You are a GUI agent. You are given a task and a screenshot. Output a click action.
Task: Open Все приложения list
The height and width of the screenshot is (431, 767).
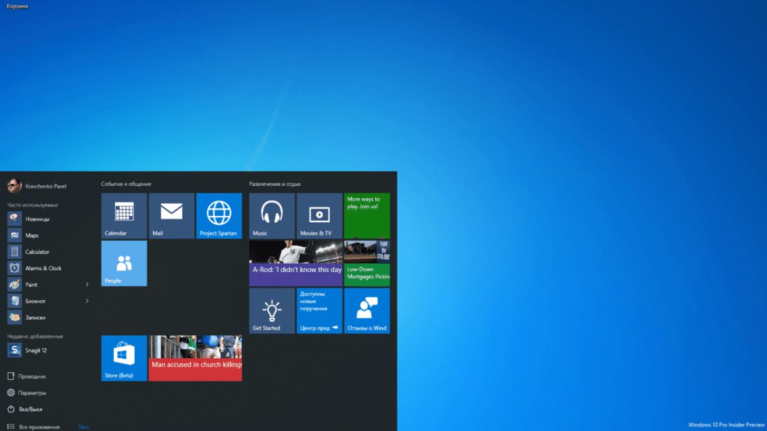click(38, 427)
